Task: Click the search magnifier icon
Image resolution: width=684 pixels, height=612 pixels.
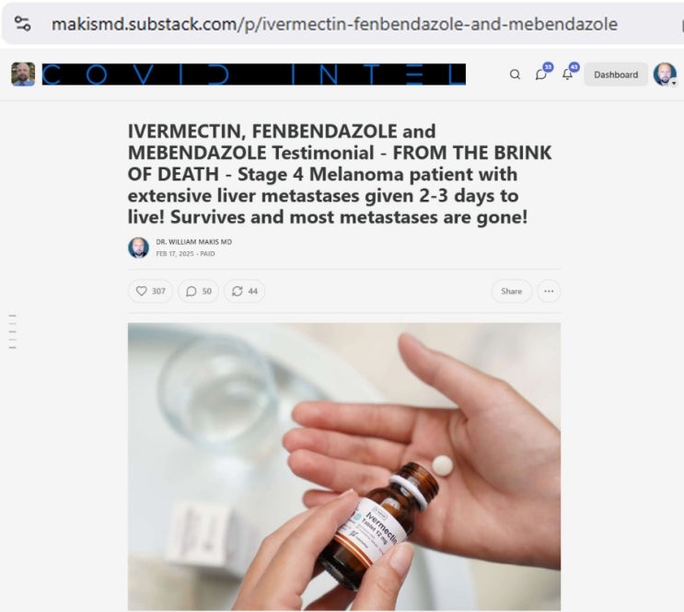Action: pos(515,75)
